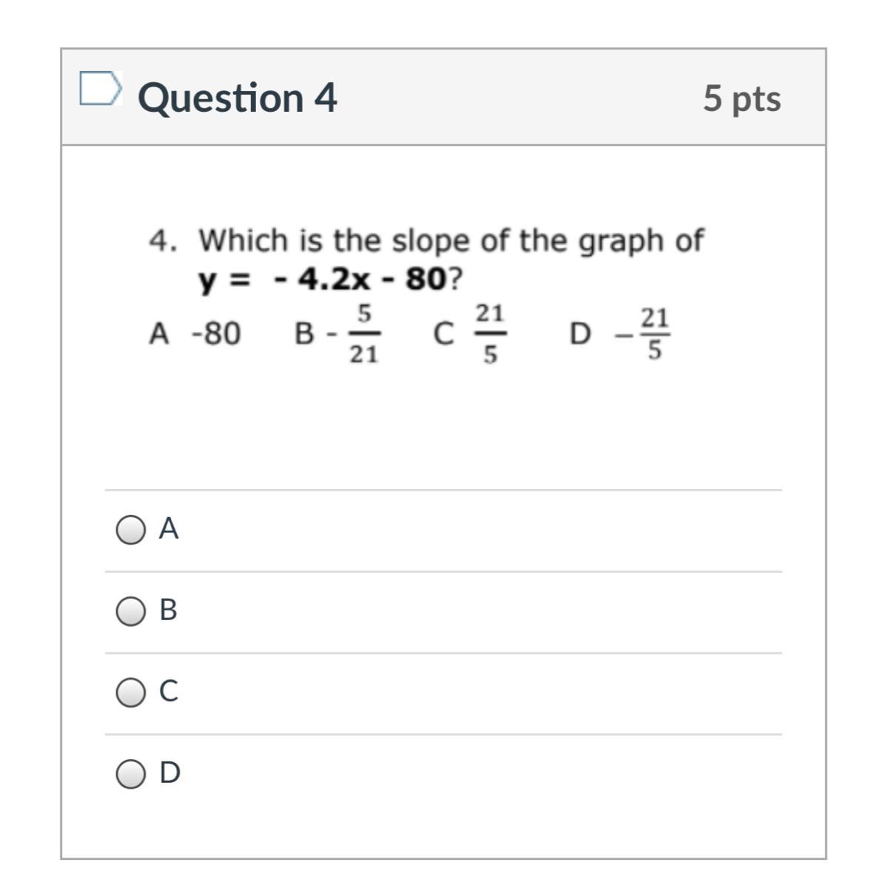Screen dimensions: 888x888
Task: Click the letter C label beside its radio button
Action: coord(169,692)
